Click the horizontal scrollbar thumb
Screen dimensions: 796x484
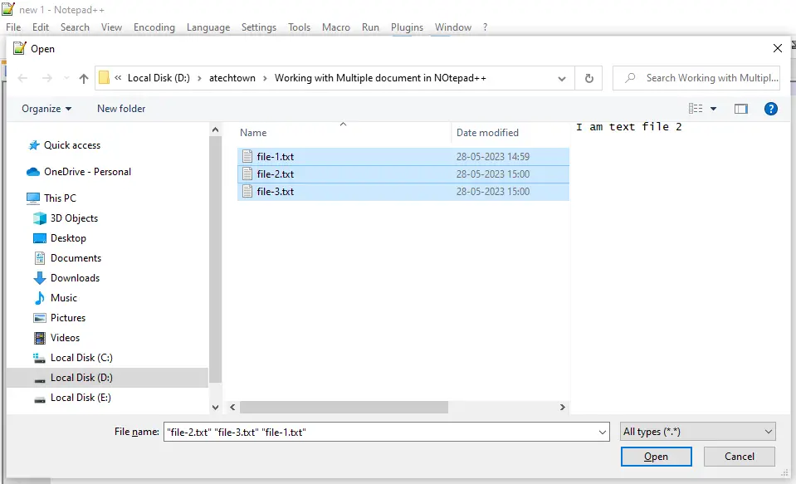click(344, 408)
